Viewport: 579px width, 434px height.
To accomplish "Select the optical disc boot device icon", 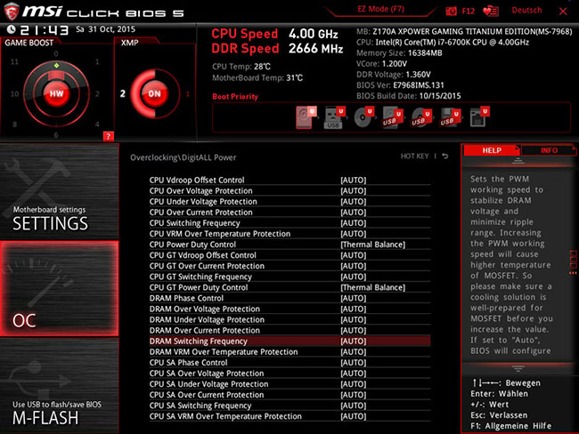I will coord(364,117).
